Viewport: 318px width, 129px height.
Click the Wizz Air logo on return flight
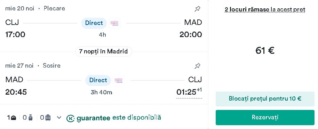click(119, 80)
